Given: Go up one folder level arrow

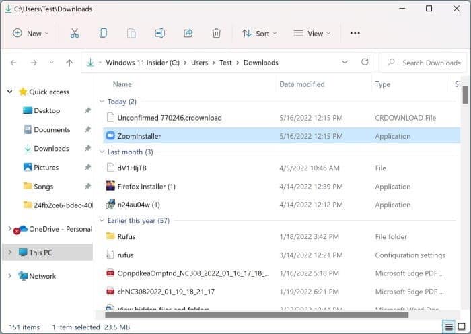Looking at the screenshot, I should 69,63.
